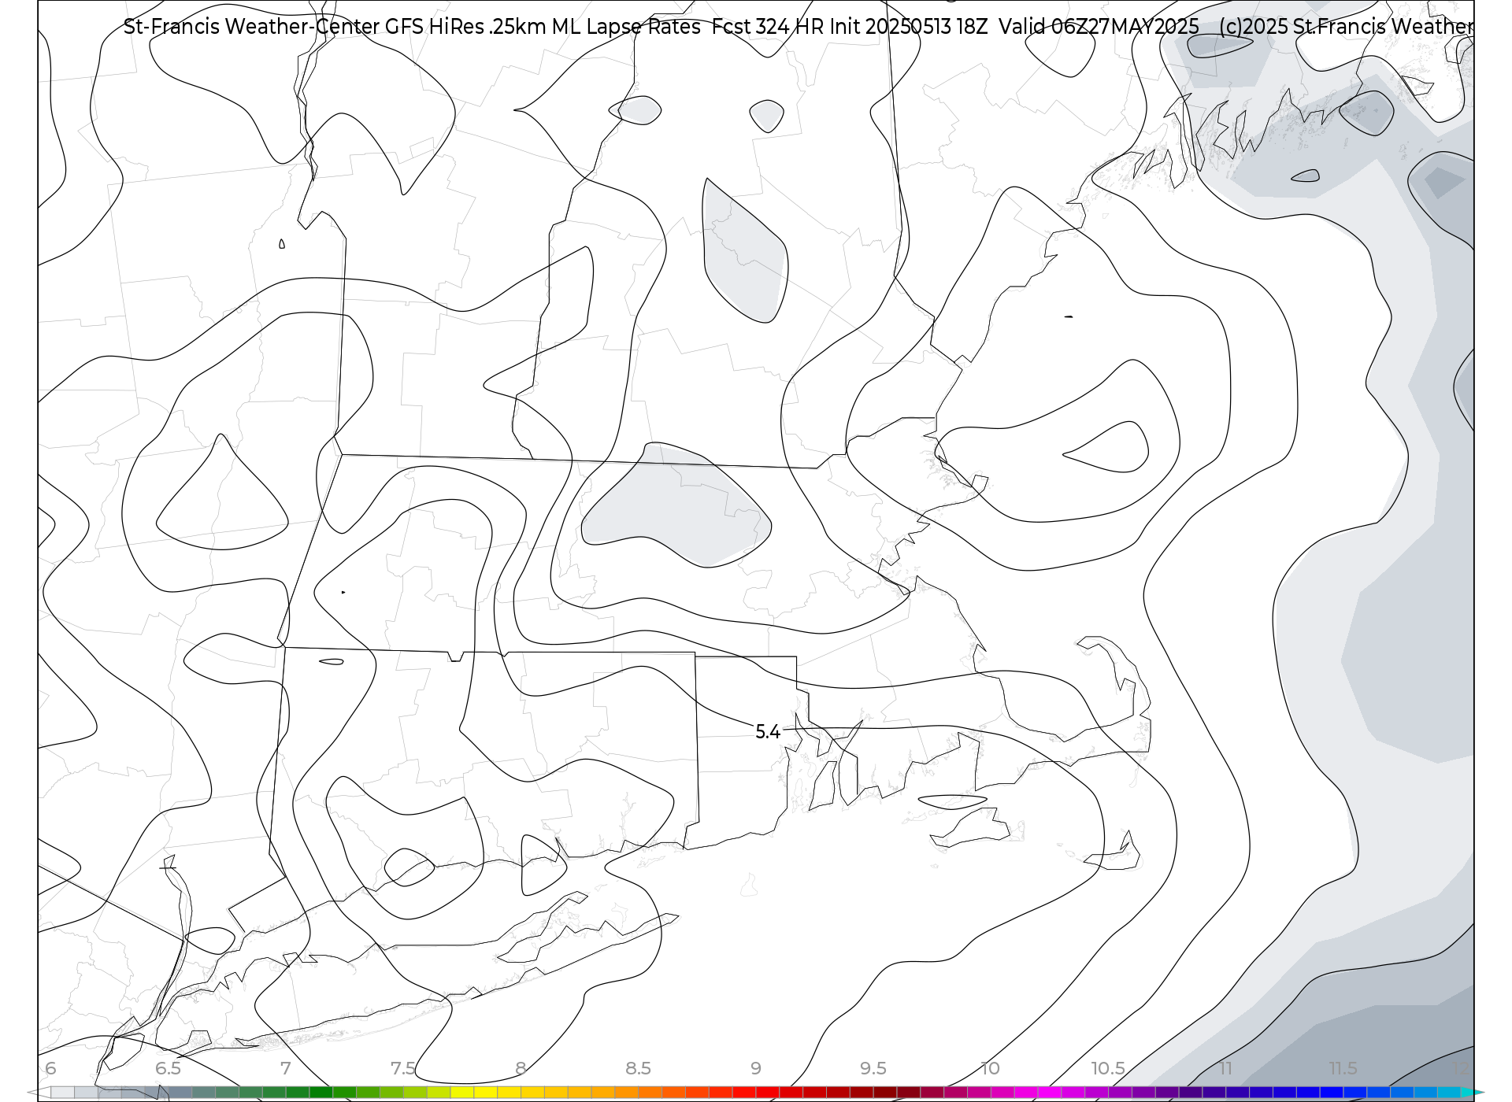Click the 9.5 label on the color scale

[x=873, y=1068]
